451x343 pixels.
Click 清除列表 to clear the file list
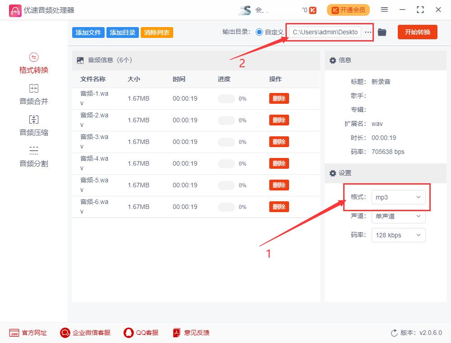156,32
